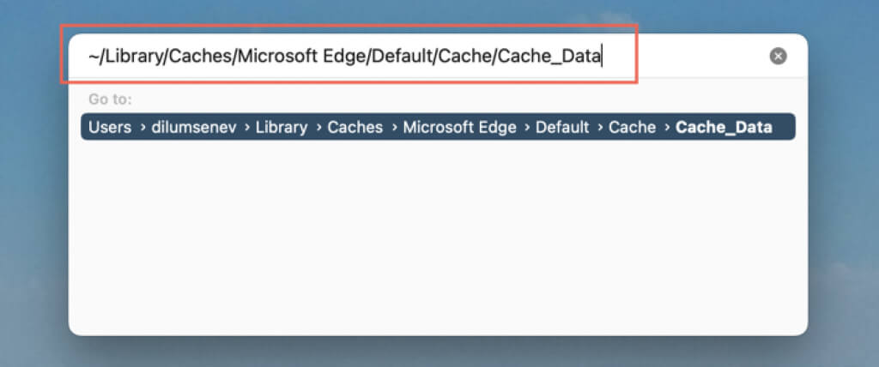Click the chevron between Users and dilumsenev
879x367 pixels.
140,128
